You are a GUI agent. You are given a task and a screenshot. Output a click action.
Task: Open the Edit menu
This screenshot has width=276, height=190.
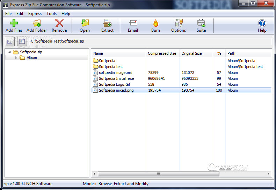[x=20, y=14]
